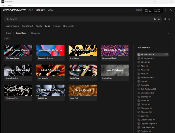Toggle favorites filter star in search bar
The image size is (175, 133).
point(159,19)
